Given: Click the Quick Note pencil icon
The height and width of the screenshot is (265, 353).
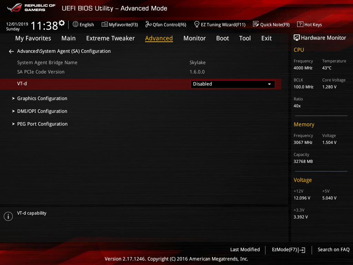Looking at the screenshot, I should click(256, 24).
